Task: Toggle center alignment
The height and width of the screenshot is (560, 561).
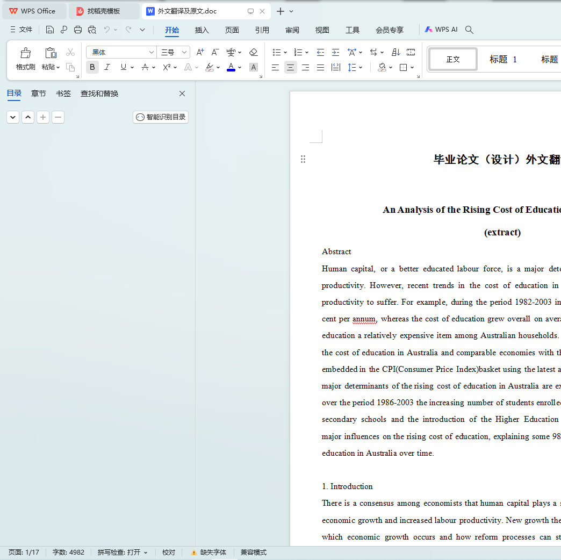Action: (290, 67)
